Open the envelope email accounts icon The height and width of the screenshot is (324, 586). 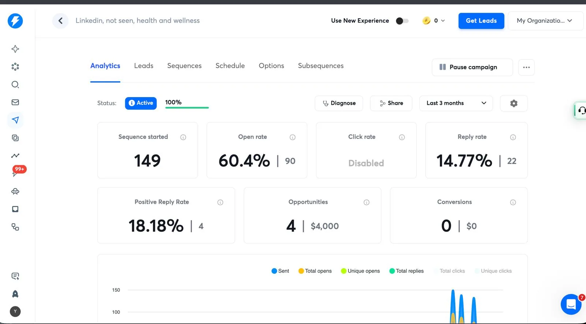click(15, 102)
